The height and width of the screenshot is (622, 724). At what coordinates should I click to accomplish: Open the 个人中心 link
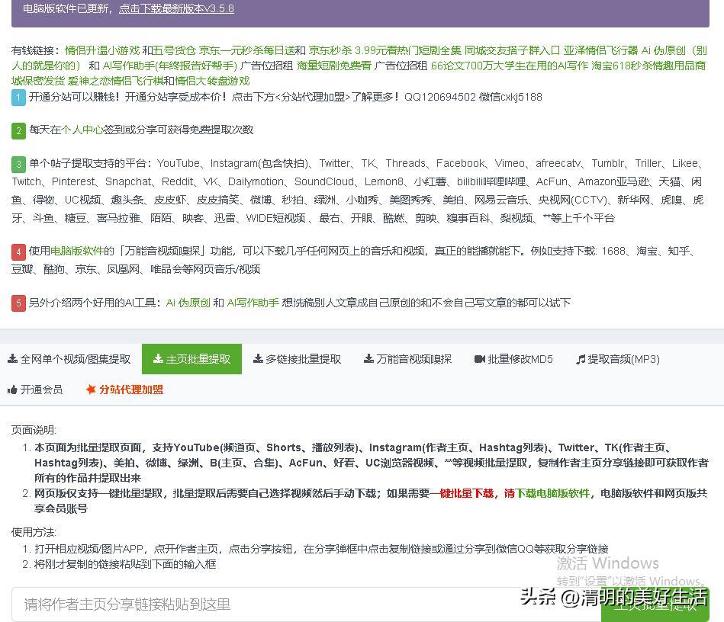click(82, 130)
